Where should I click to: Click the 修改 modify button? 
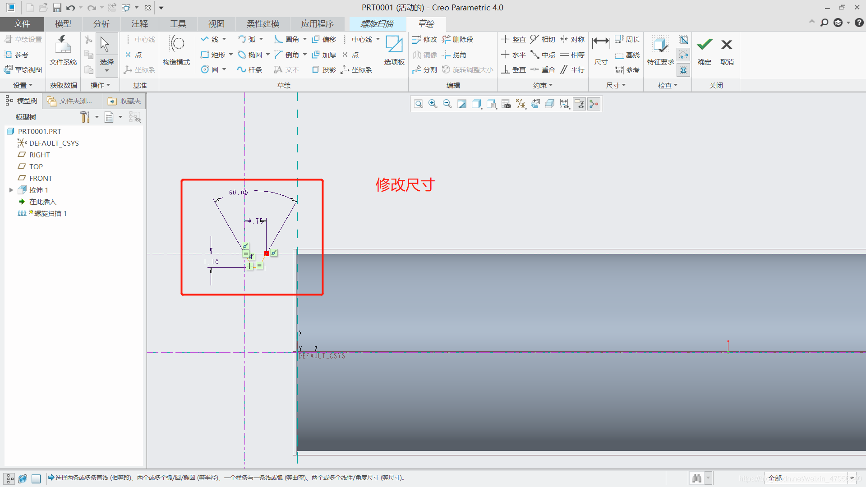(x=424, y=40)
